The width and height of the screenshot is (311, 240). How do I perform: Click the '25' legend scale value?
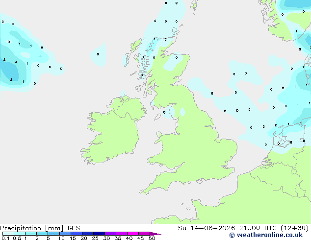tap(95, 238)
